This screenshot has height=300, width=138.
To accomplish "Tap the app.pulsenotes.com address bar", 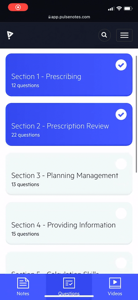I will [x=69, y=17].
